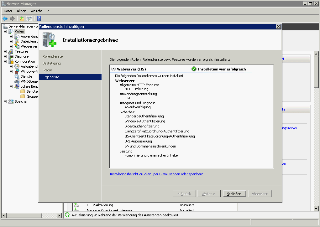
Task: Click the Aufgabenplanung clock icon
Action: [x=17, y=66]
